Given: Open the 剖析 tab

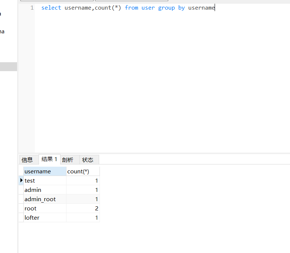Looking at the screenshot, I should 70,160.
